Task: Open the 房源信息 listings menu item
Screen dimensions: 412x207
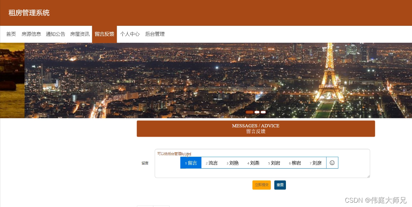Action: 31,34
